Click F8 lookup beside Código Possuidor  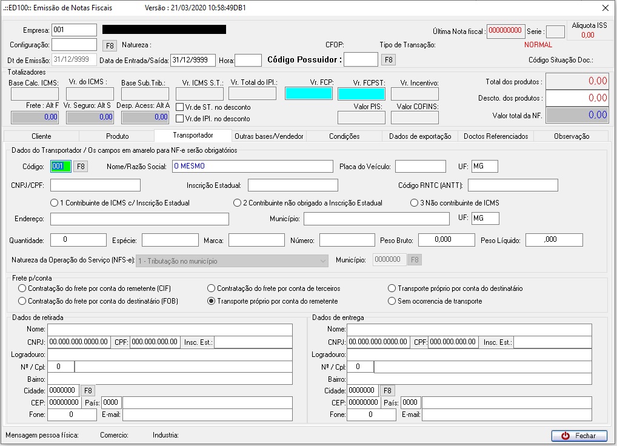[x=388, y=59]
